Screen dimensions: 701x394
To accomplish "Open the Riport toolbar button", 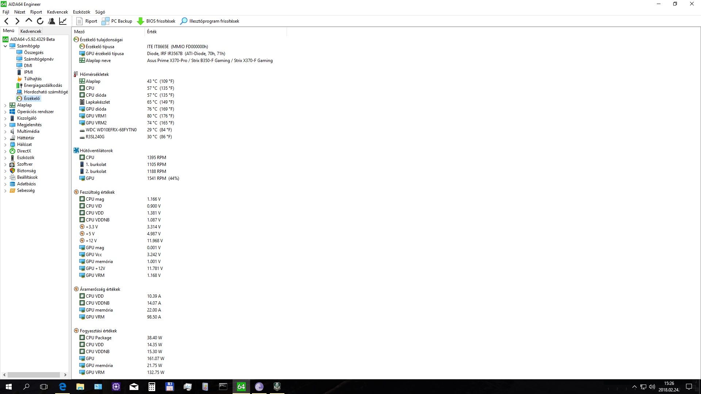I will point(87,21).
